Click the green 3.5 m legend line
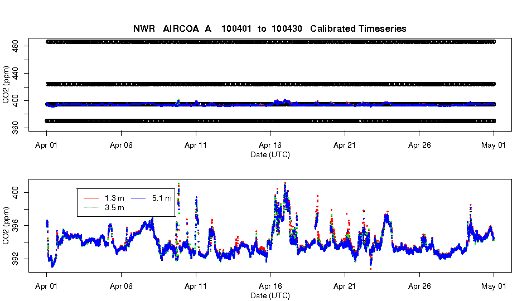Image resolution: width=522 pixels, height=301 pixels. click(x=91, y=207)
